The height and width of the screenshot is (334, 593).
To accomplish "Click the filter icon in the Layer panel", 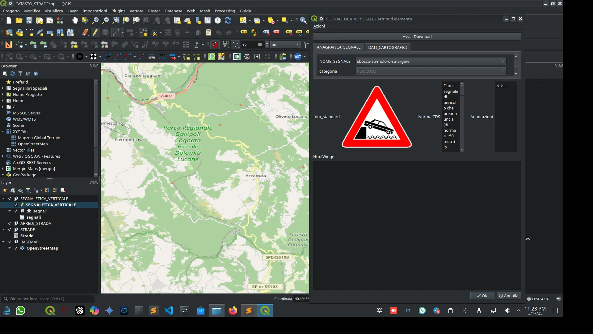I will click(x=28, y=190).
